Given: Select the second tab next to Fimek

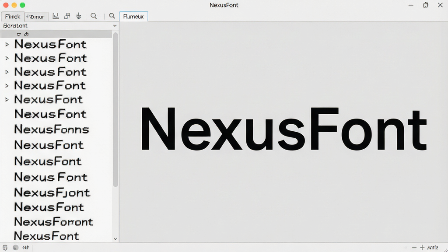Looking at the screenshot, I should 36,17.
